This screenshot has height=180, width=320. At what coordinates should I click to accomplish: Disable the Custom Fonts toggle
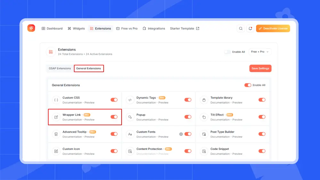(188, 134)
